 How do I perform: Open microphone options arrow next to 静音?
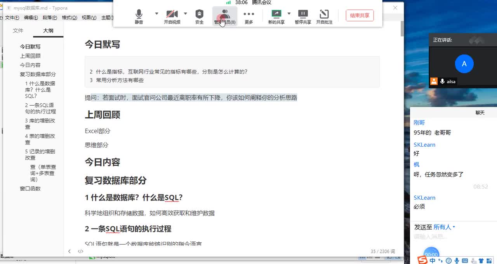click(156, 13)
